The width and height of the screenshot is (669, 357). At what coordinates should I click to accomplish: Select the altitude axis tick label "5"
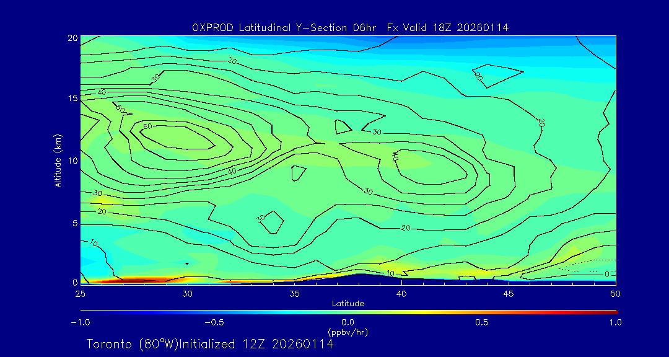[x=75, y=223]
